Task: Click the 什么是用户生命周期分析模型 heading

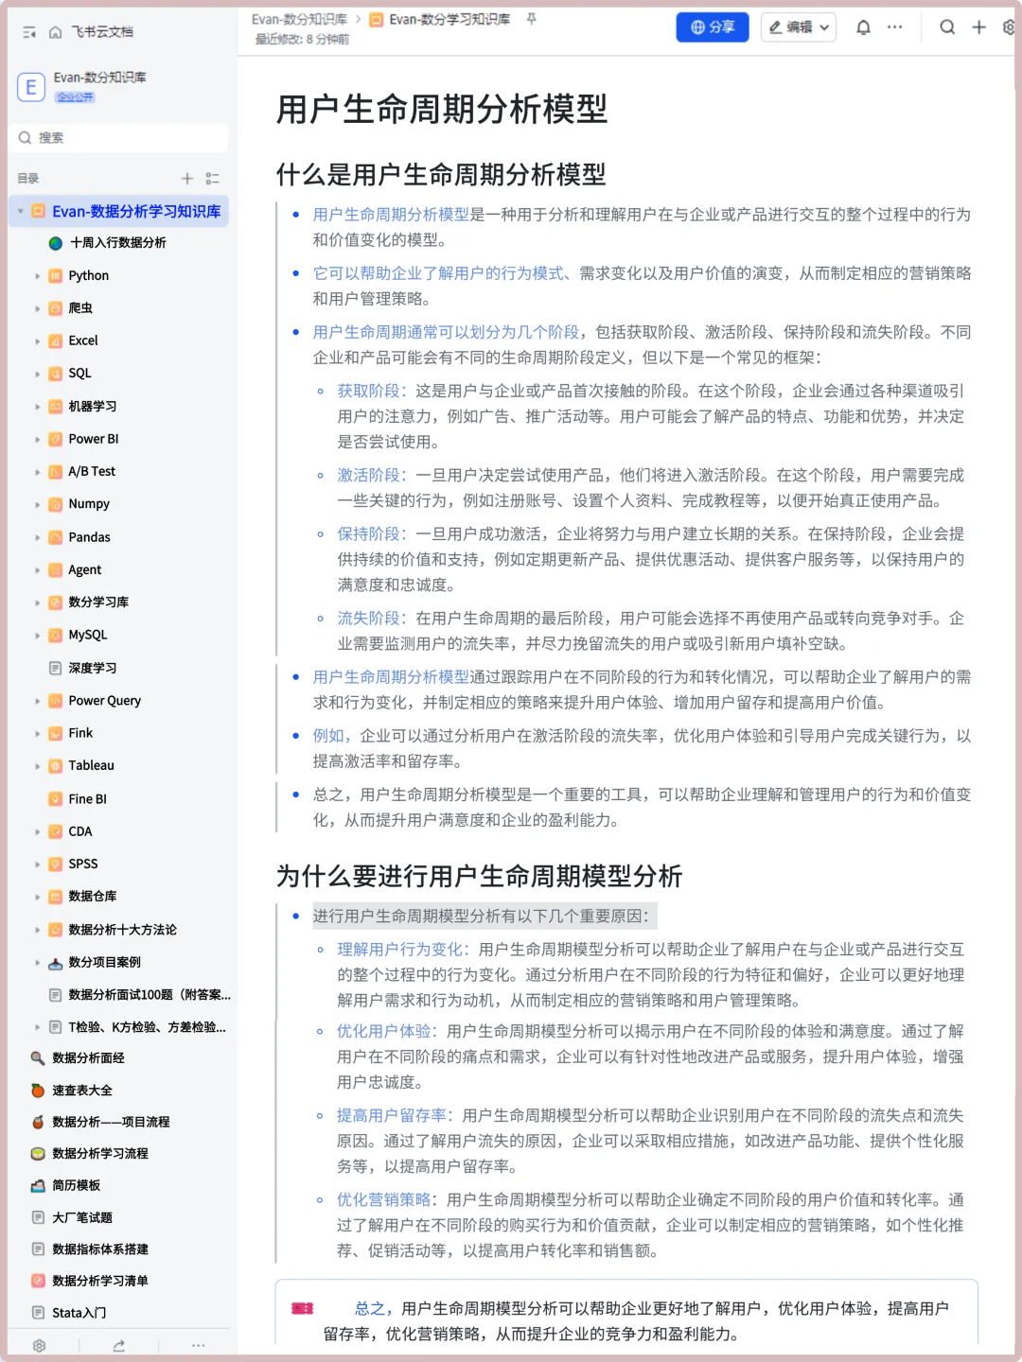Action: (x=441, y=174)
